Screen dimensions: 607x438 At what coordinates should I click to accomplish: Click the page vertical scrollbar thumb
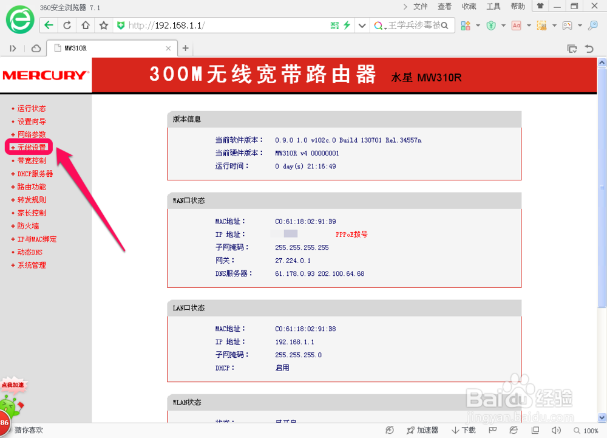[602, 186]
